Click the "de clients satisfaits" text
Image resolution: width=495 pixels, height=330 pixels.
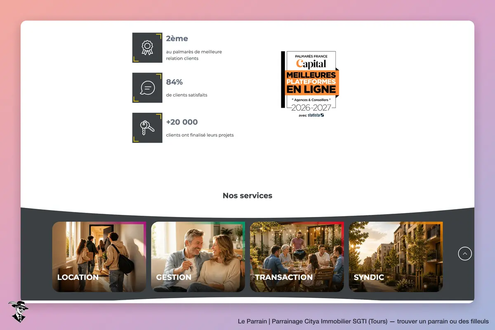click(x=187, y=95)
